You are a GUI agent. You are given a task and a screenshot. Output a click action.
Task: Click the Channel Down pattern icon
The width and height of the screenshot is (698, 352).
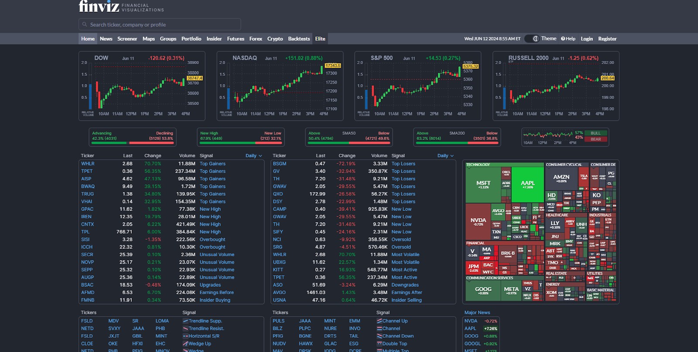click(379, 336)
